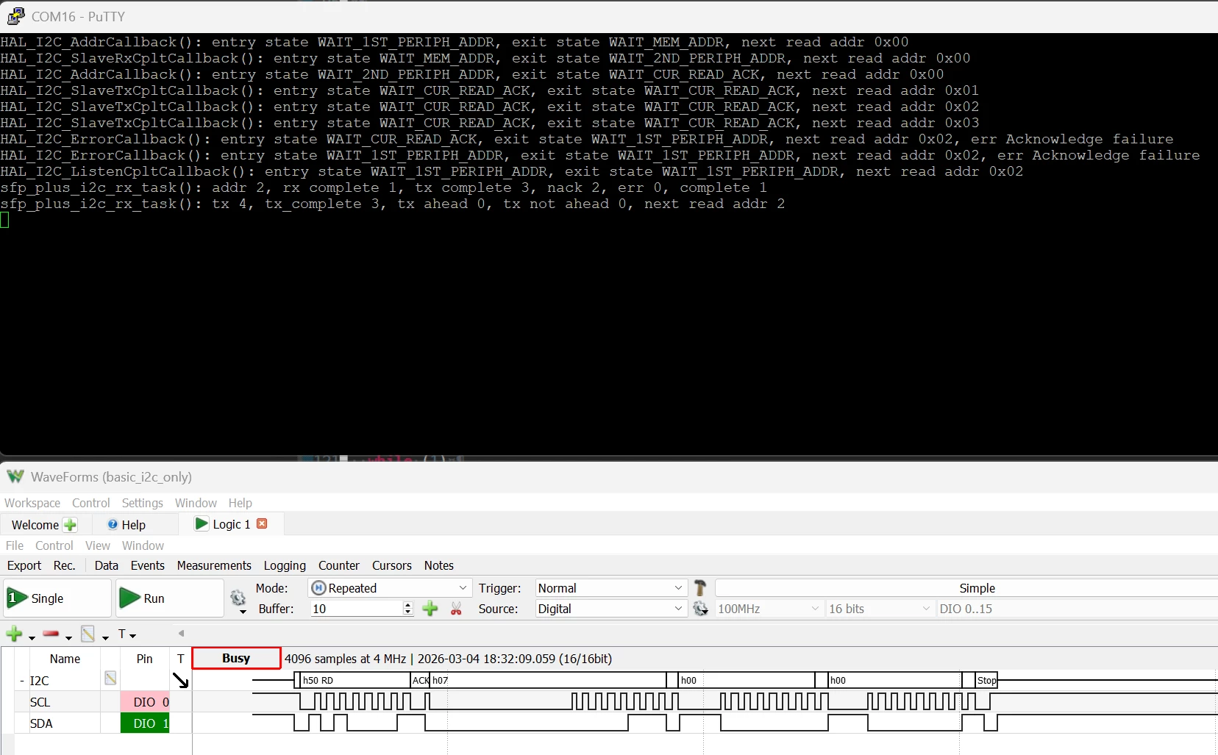Image resolution: width=1218 pixels, height=755 pixels.
Task: Open acquisition options gear next to Run
Action: coord(238,598)
